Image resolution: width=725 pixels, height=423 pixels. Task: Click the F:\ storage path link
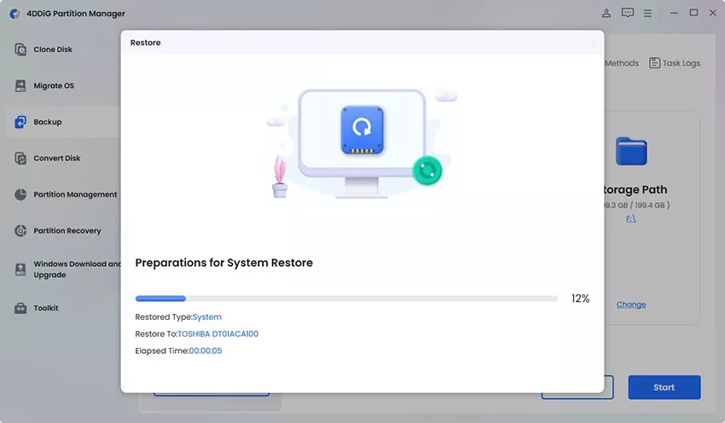click(x=631, y=218)
